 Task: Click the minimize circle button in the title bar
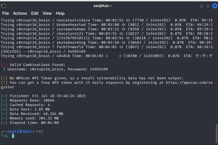pos(201,6)
